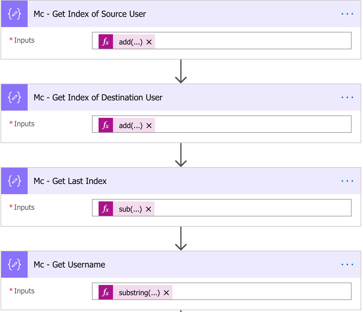Open the ellipsis menu on Mc - Get Index of Source User

(x=347, y=14)
